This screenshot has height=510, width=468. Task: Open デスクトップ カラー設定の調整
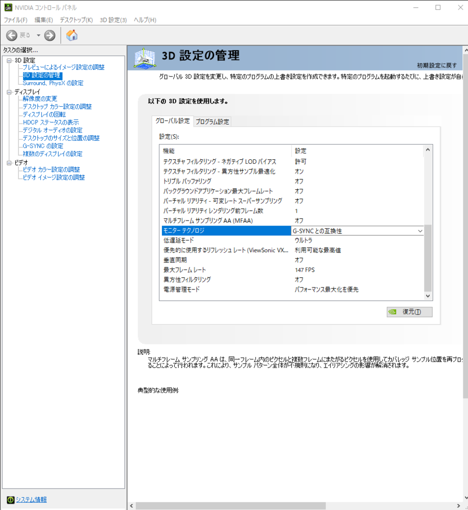(57, 107)
